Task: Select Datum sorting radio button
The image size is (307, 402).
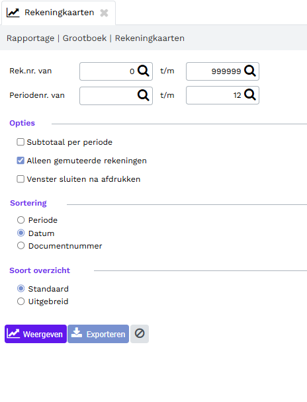Action: (21, 233)
